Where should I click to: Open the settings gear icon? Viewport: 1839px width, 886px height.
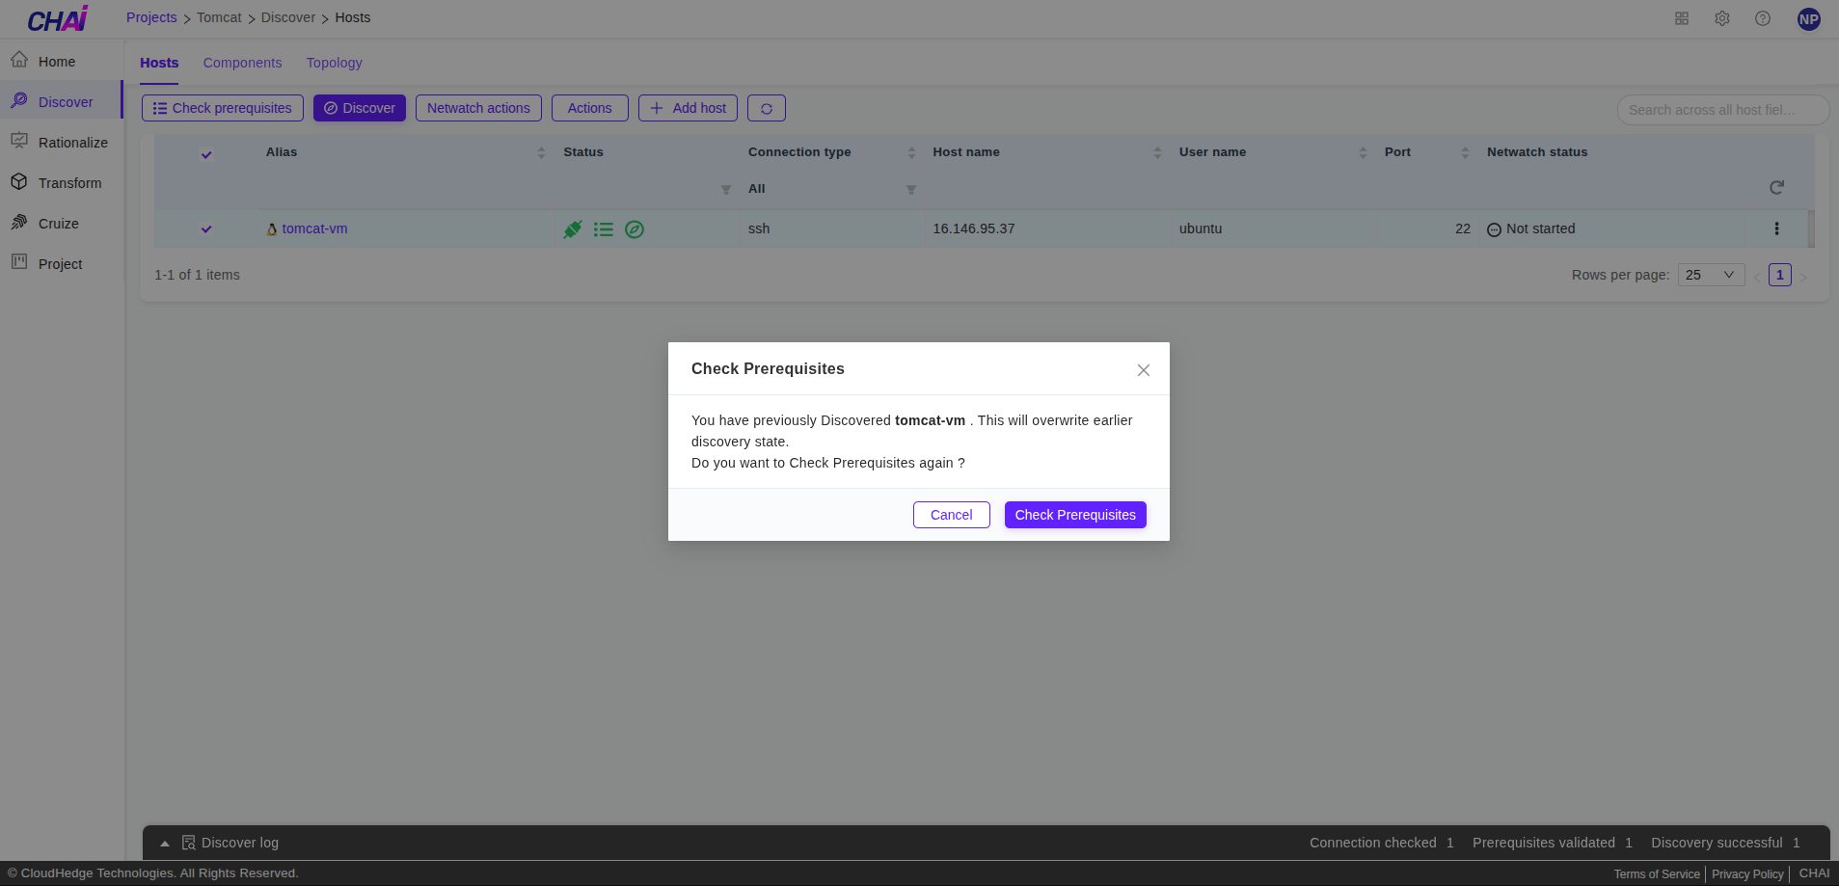point(1722,18)
